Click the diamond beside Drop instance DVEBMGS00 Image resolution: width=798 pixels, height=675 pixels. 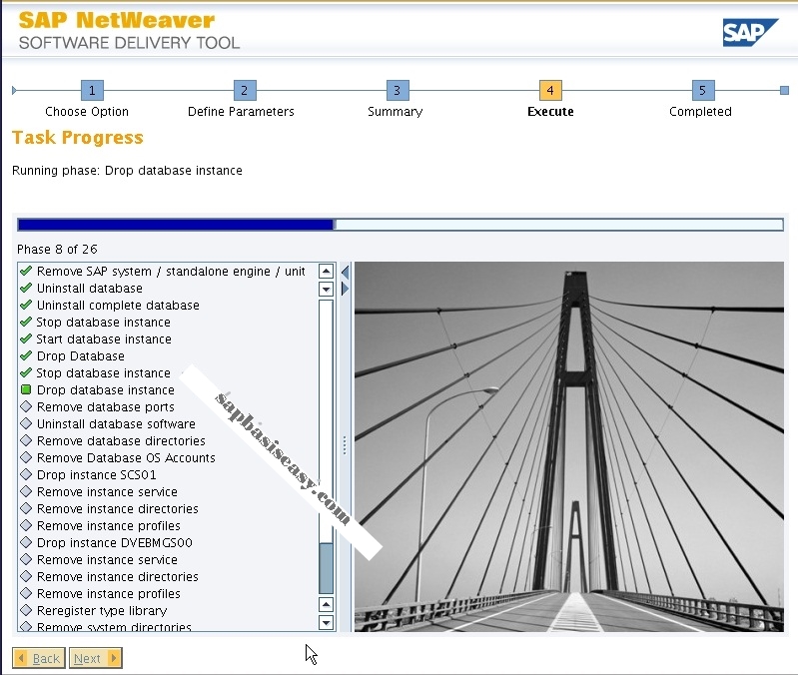point(26,542)
